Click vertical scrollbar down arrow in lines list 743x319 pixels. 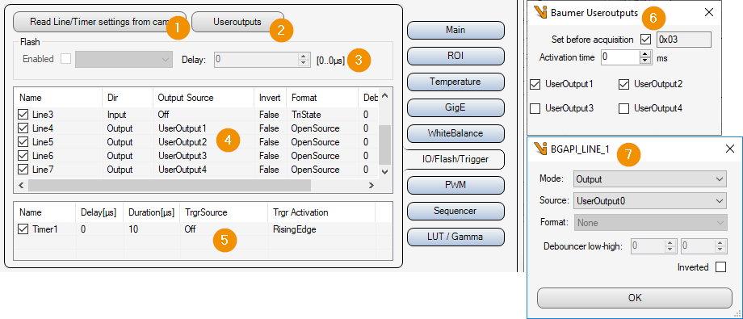coord(384,171)
